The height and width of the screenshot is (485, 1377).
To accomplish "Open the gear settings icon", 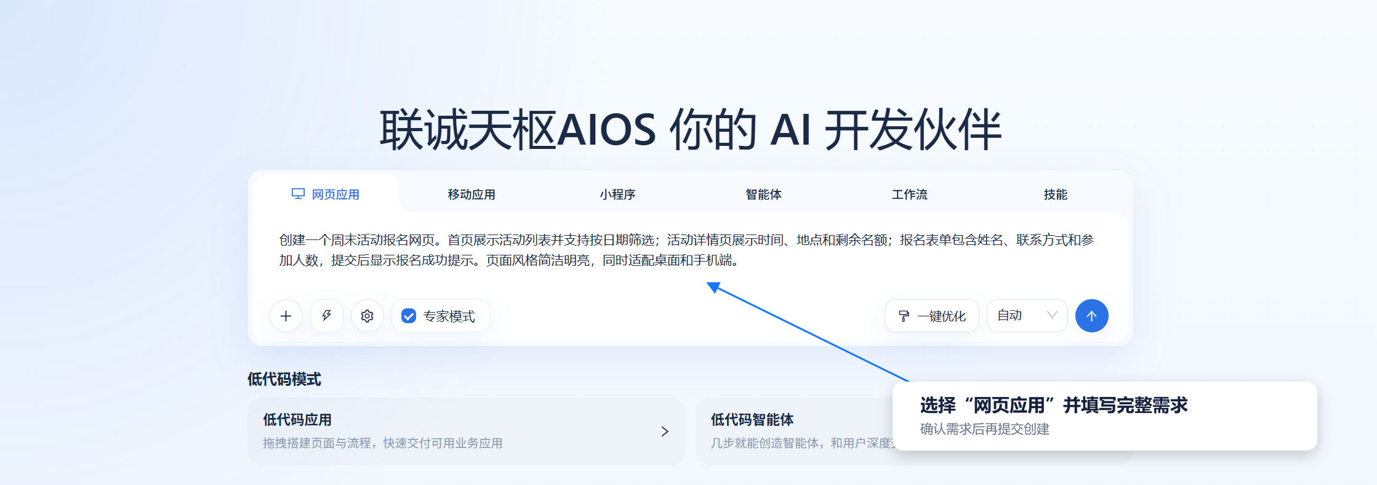I will point(367,316).
